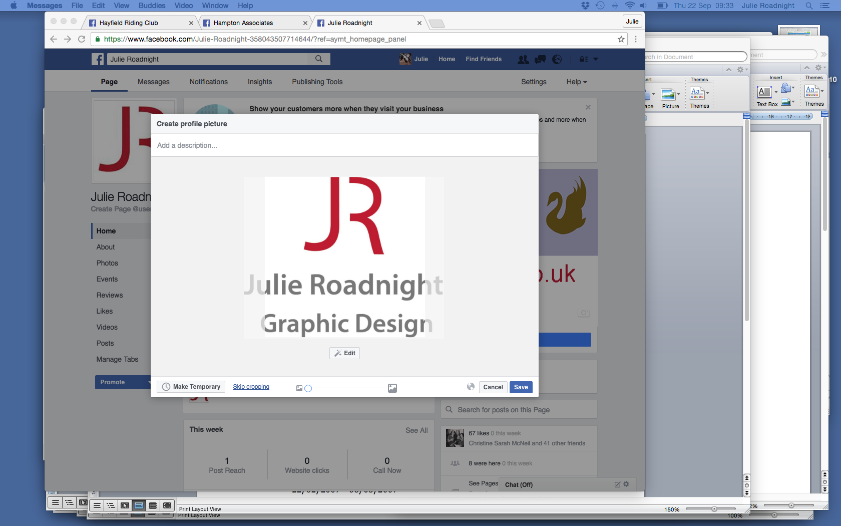Viewport: 841px width, 526px height.
Task: Open the Buddies menu
Action: click(152, 6)
